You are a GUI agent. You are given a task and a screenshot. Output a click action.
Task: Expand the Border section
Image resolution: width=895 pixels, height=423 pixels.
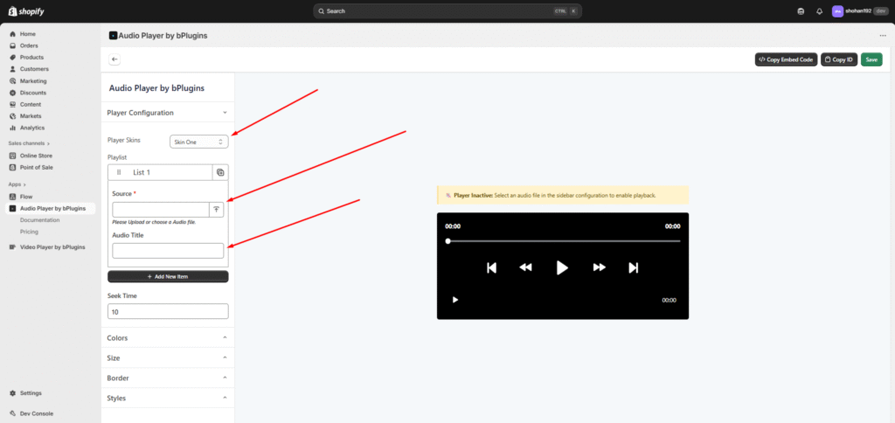click(x=167, y=378)
